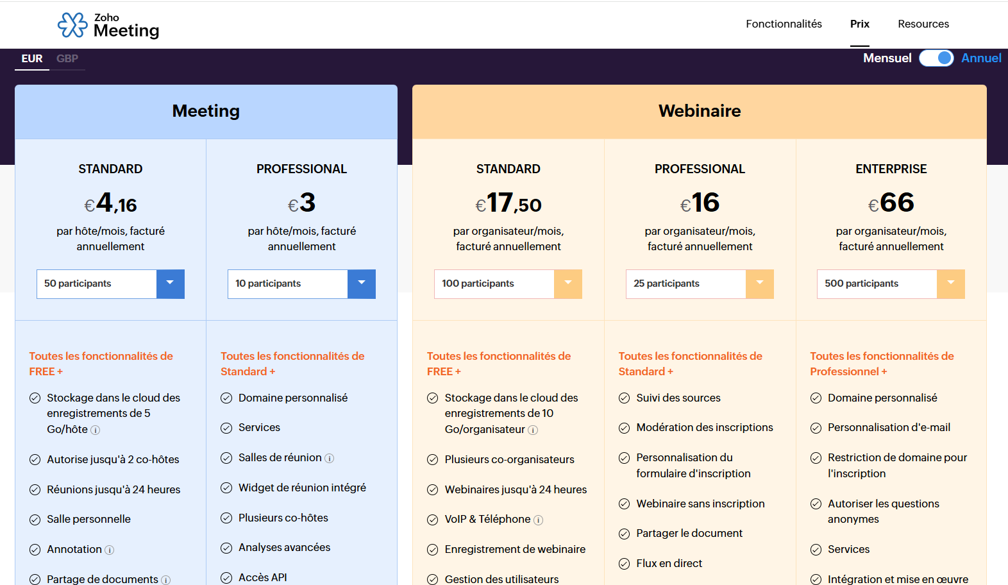Viewport: 1008px width, 585px height.
Task: Open Meeting Standard 50 participants dropdown
Action: pos(110,284)
